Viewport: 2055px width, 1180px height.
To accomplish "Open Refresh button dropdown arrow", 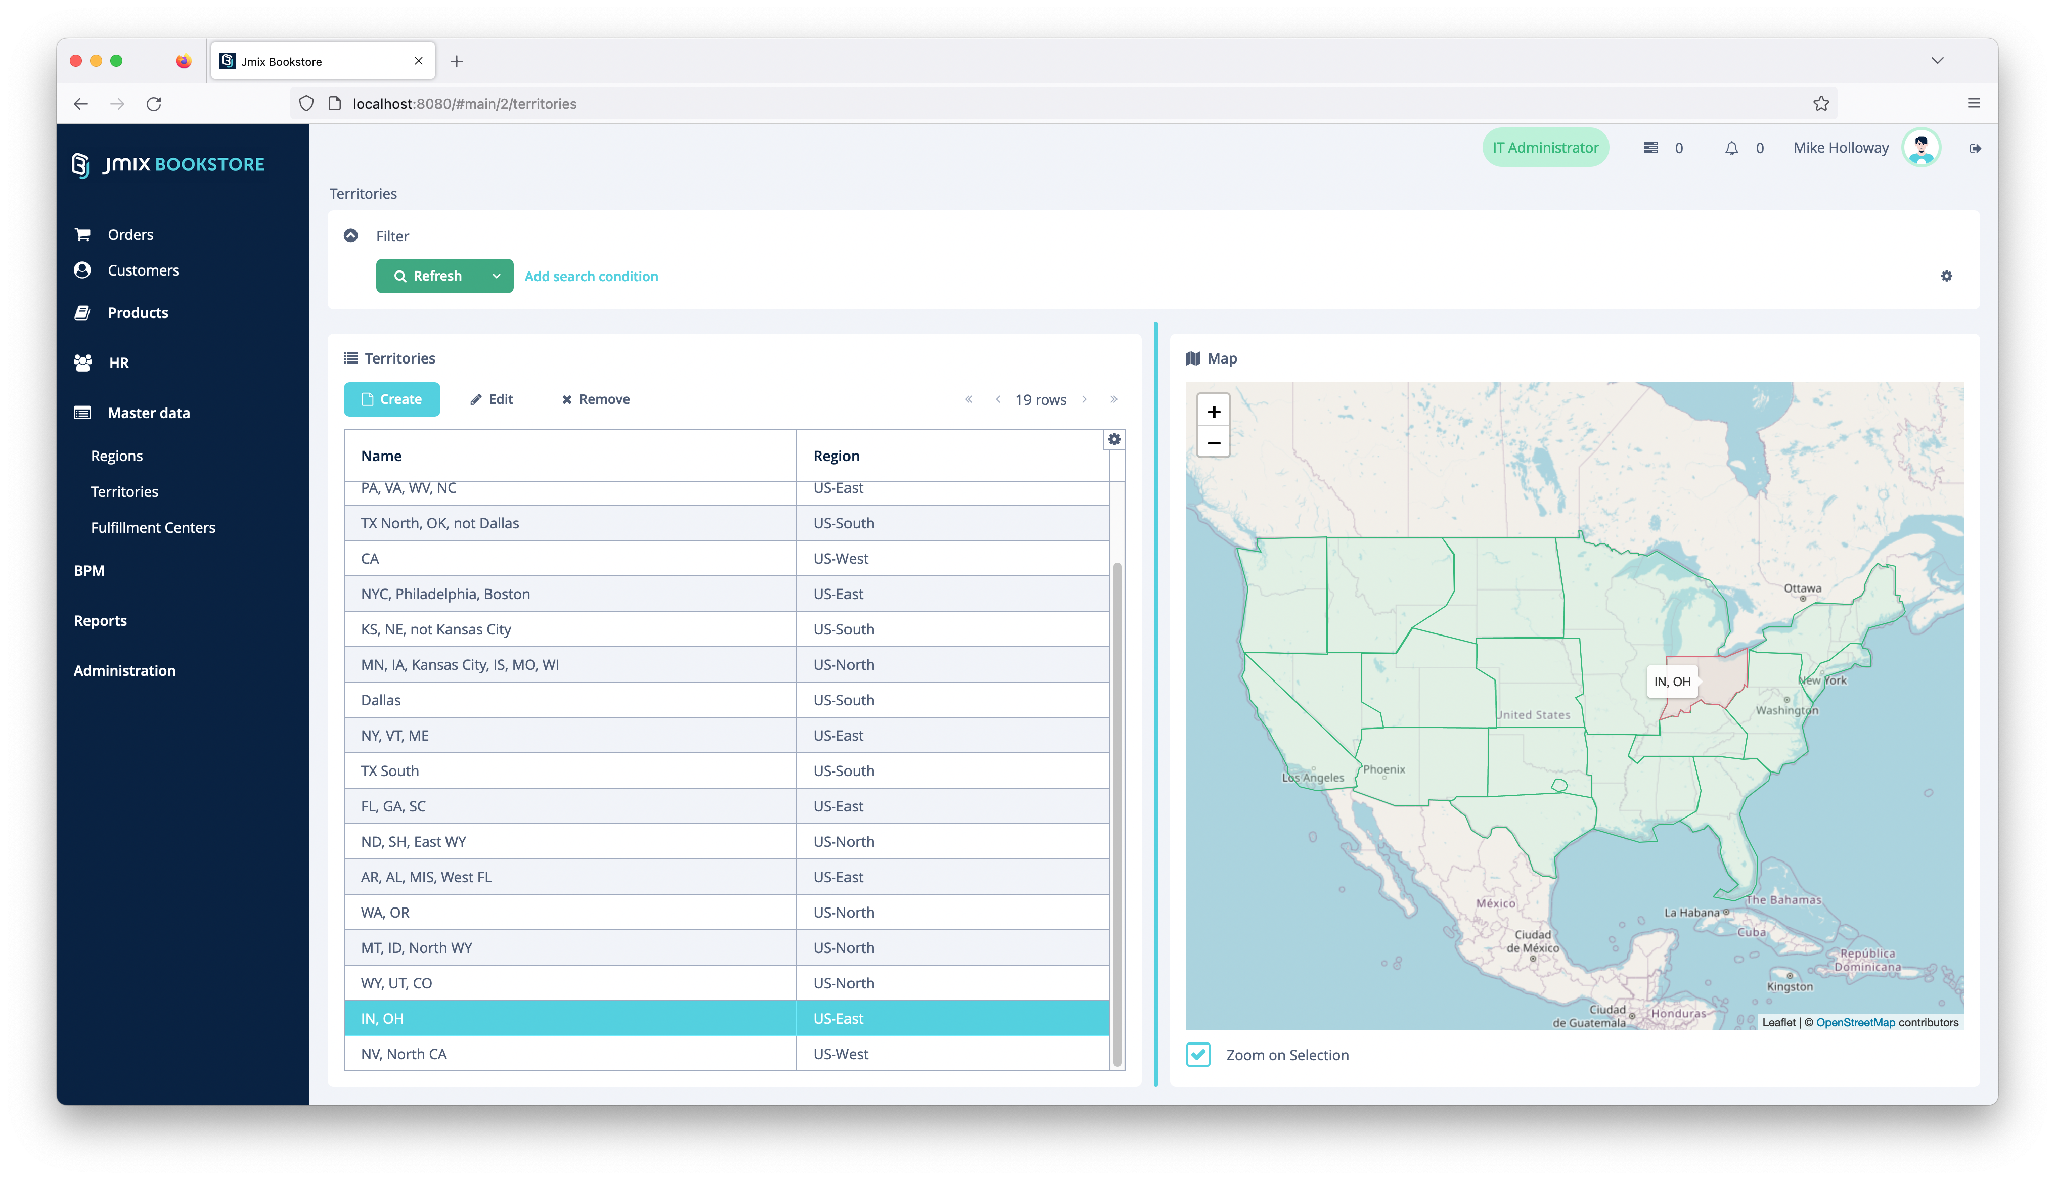I will click(x=496, y=277).
